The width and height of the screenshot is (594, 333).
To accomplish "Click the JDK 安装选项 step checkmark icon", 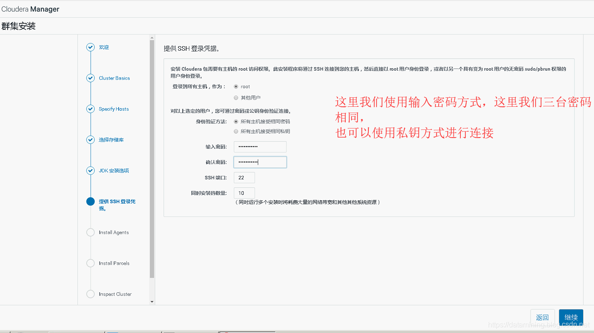I will point(91,171).
